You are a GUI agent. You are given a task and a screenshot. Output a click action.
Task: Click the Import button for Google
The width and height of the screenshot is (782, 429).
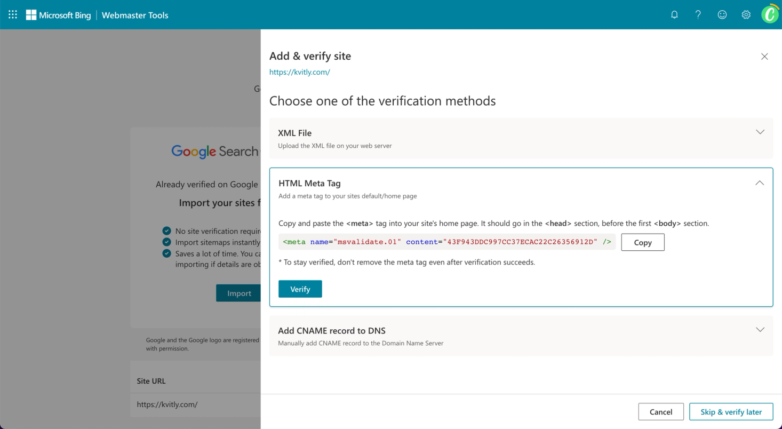pos(238,293)
